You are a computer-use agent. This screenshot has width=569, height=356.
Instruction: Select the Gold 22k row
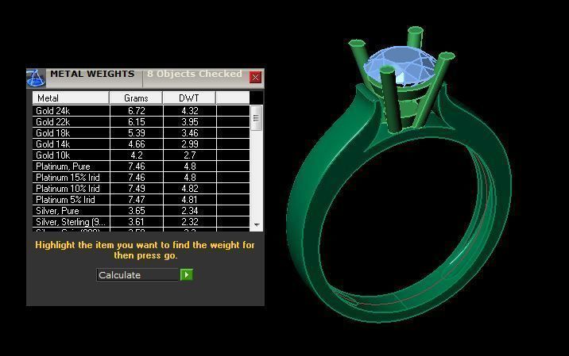point(141,122)
